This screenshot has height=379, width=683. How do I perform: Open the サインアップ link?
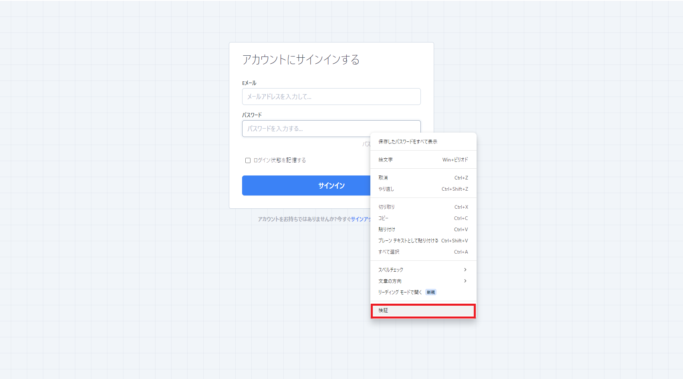(x=360, y=219)
